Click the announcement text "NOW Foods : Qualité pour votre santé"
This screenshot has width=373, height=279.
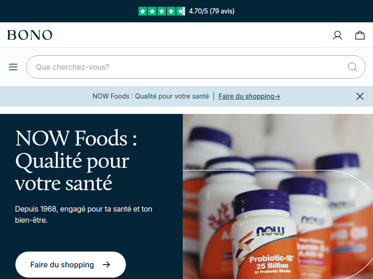pos(151,96)
